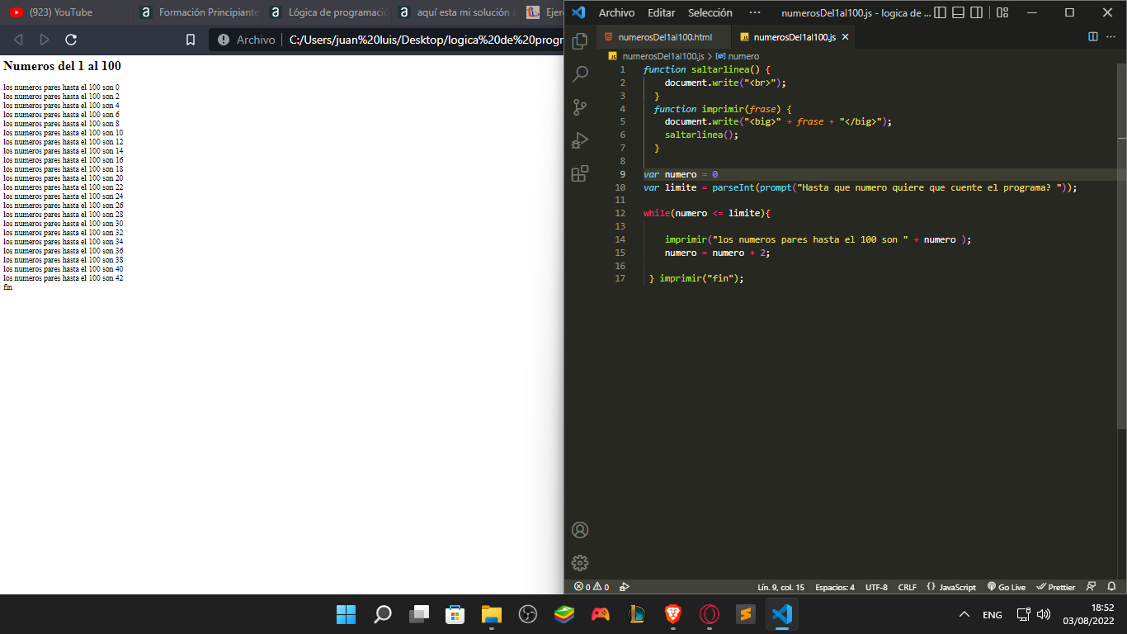Click Lín. 9, col. 15 go-to-line

coord(780,587)
